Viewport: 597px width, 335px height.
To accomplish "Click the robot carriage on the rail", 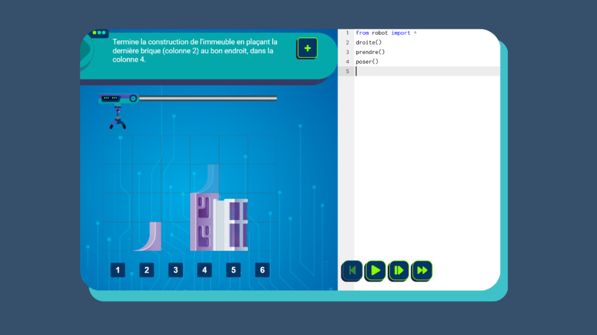I will pyautogui.click(x=118, y=98).
